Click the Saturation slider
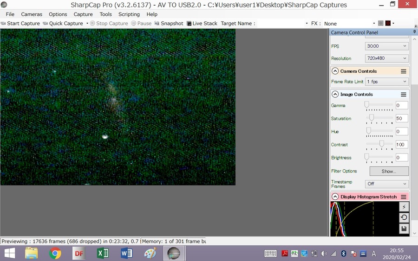Image resolution: width=418 pixels, height=261 pixels. (379, 118)
